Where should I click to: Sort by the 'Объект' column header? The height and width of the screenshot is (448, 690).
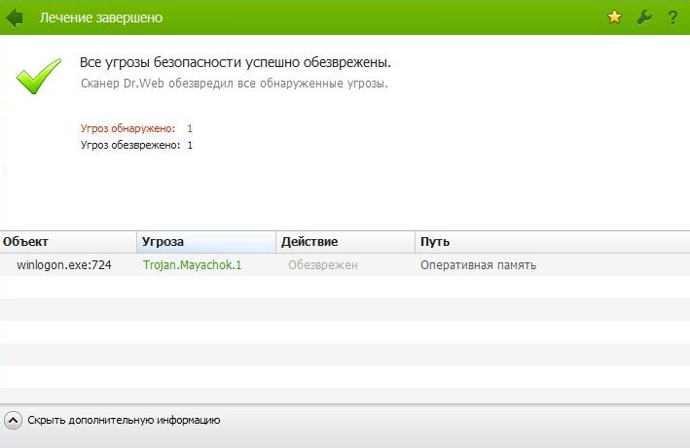tap(25, 242)
